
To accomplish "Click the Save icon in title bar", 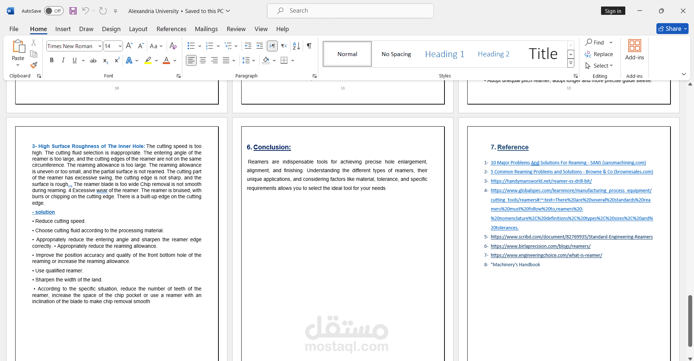I will tap(73, 11).
